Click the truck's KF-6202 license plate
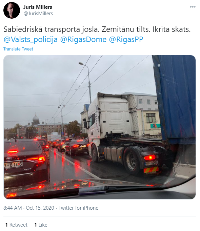This screenshot has width=200, height=231. [151, 163]
